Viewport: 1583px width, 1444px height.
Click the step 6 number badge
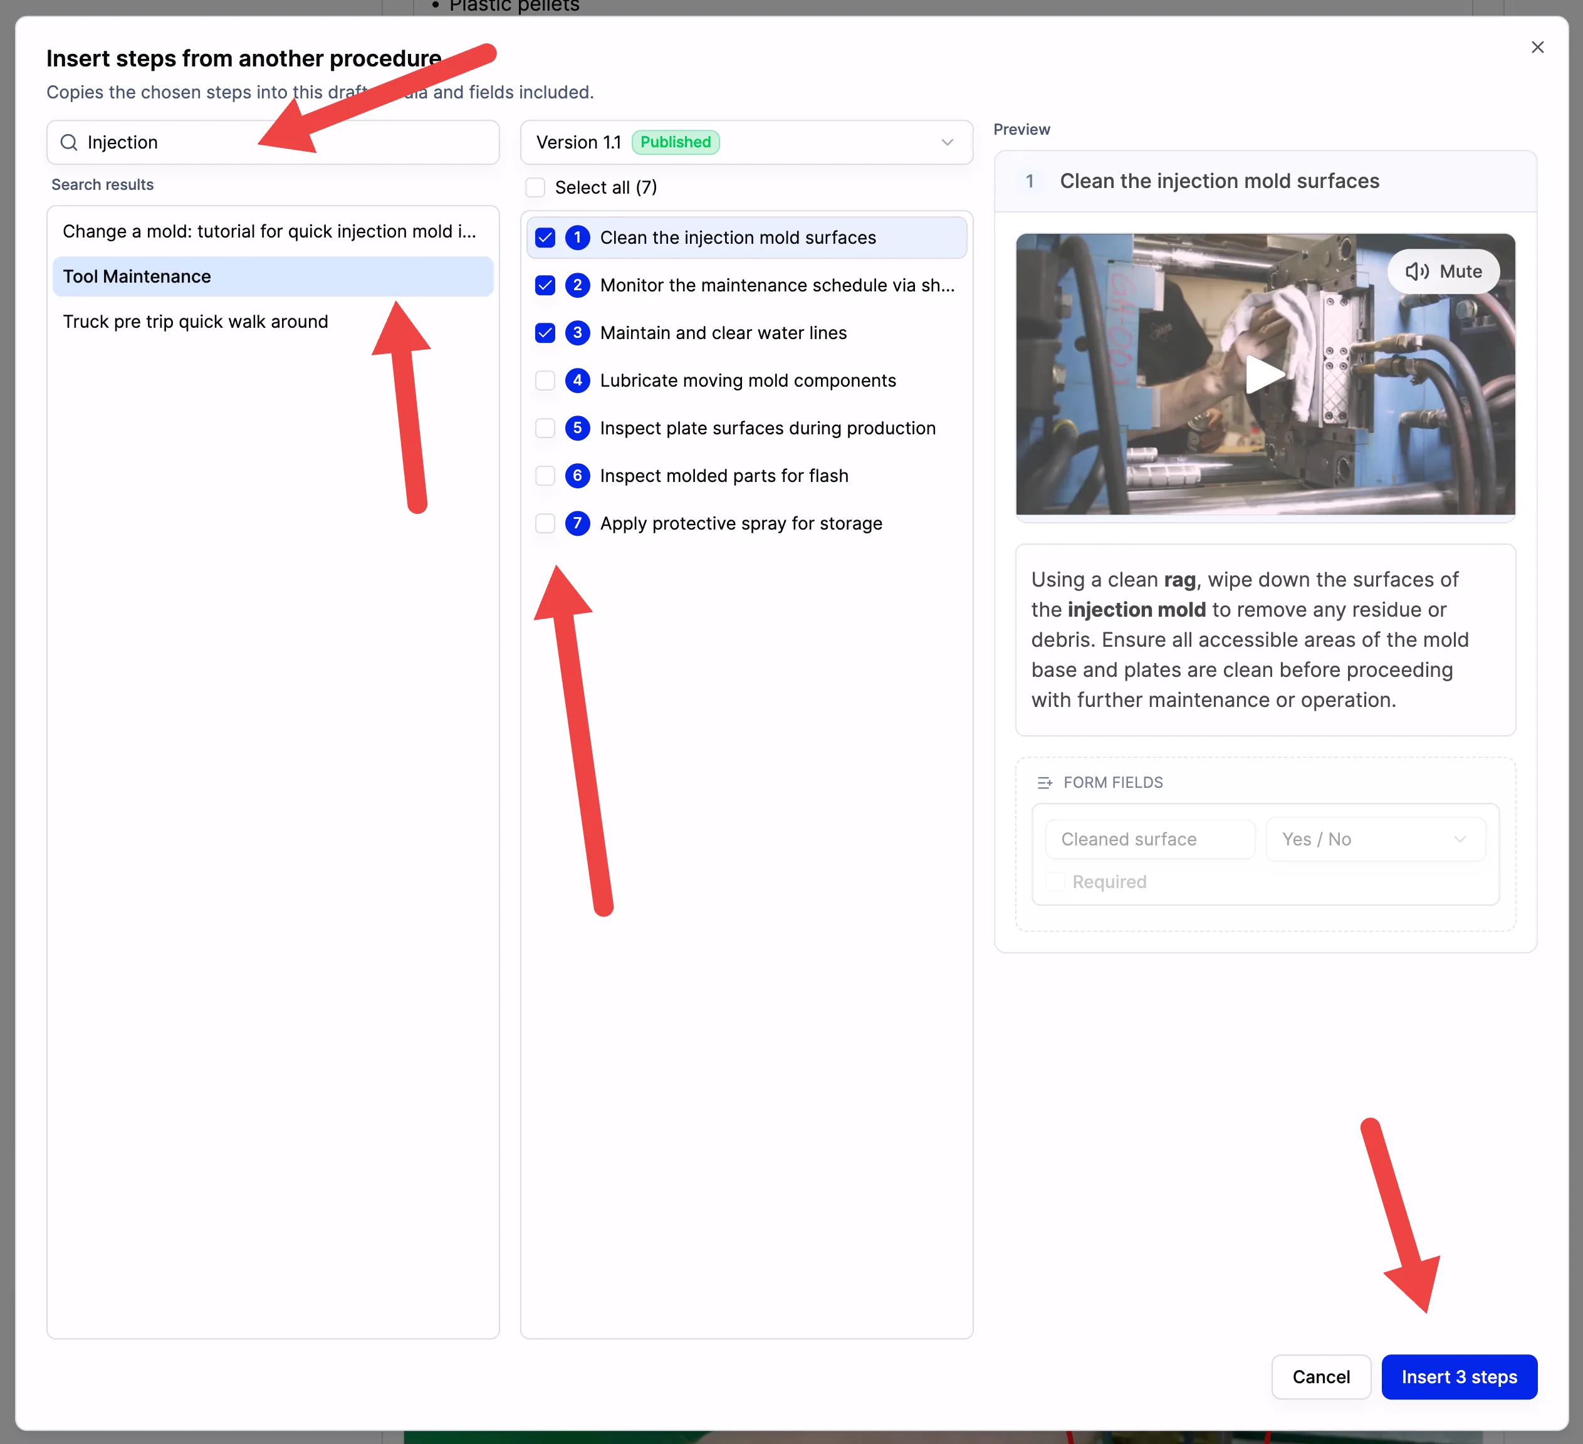(577, 476)
